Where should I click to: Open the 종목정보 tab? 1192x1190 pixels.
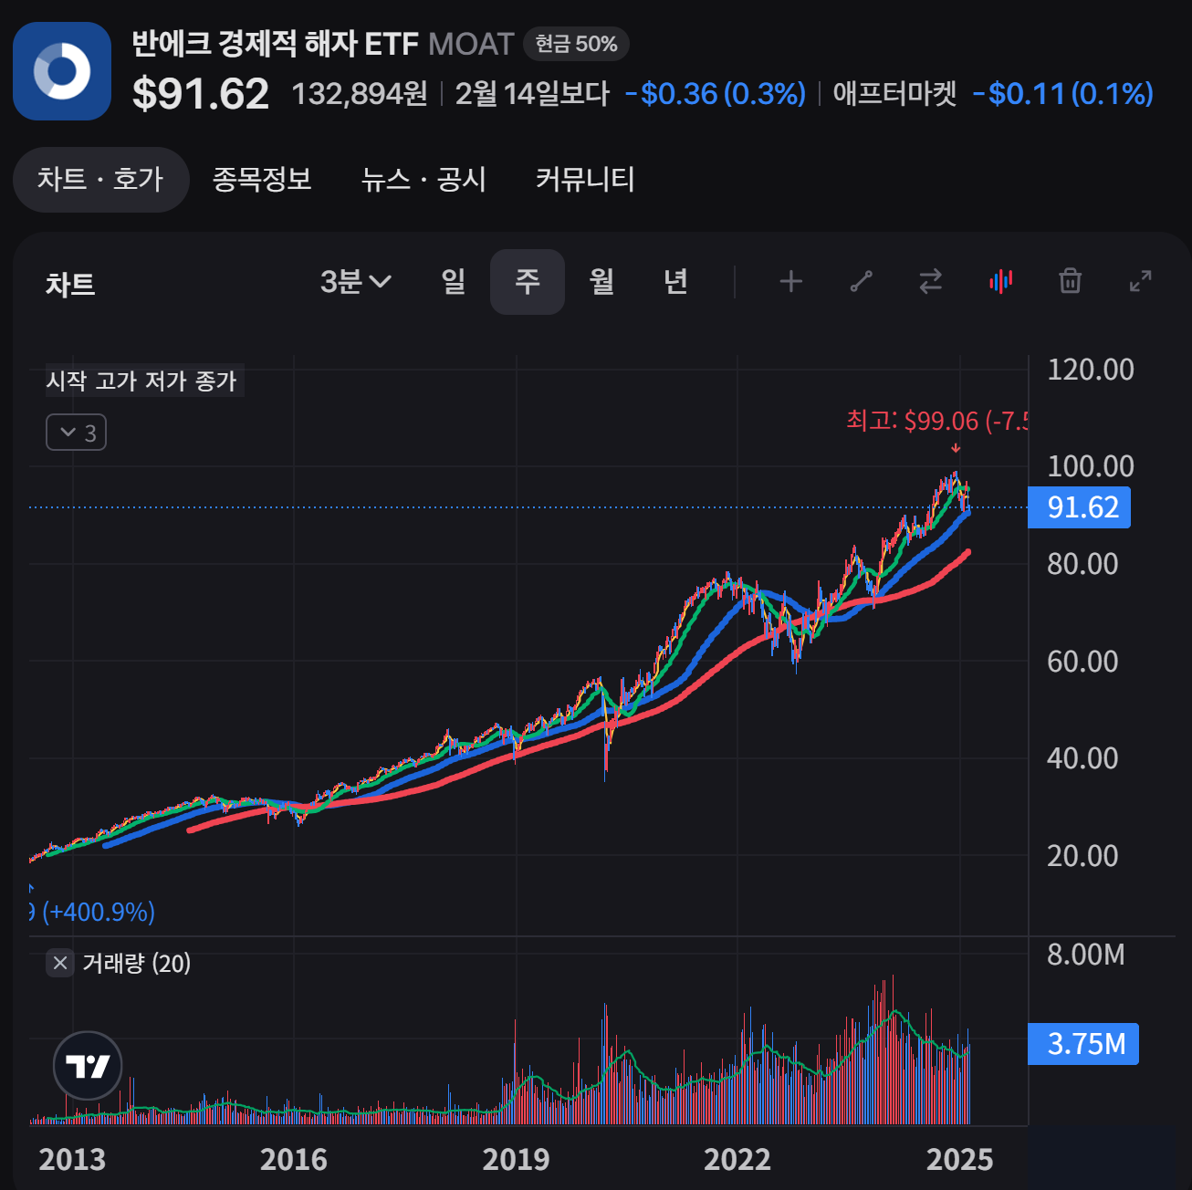point(262,180)
